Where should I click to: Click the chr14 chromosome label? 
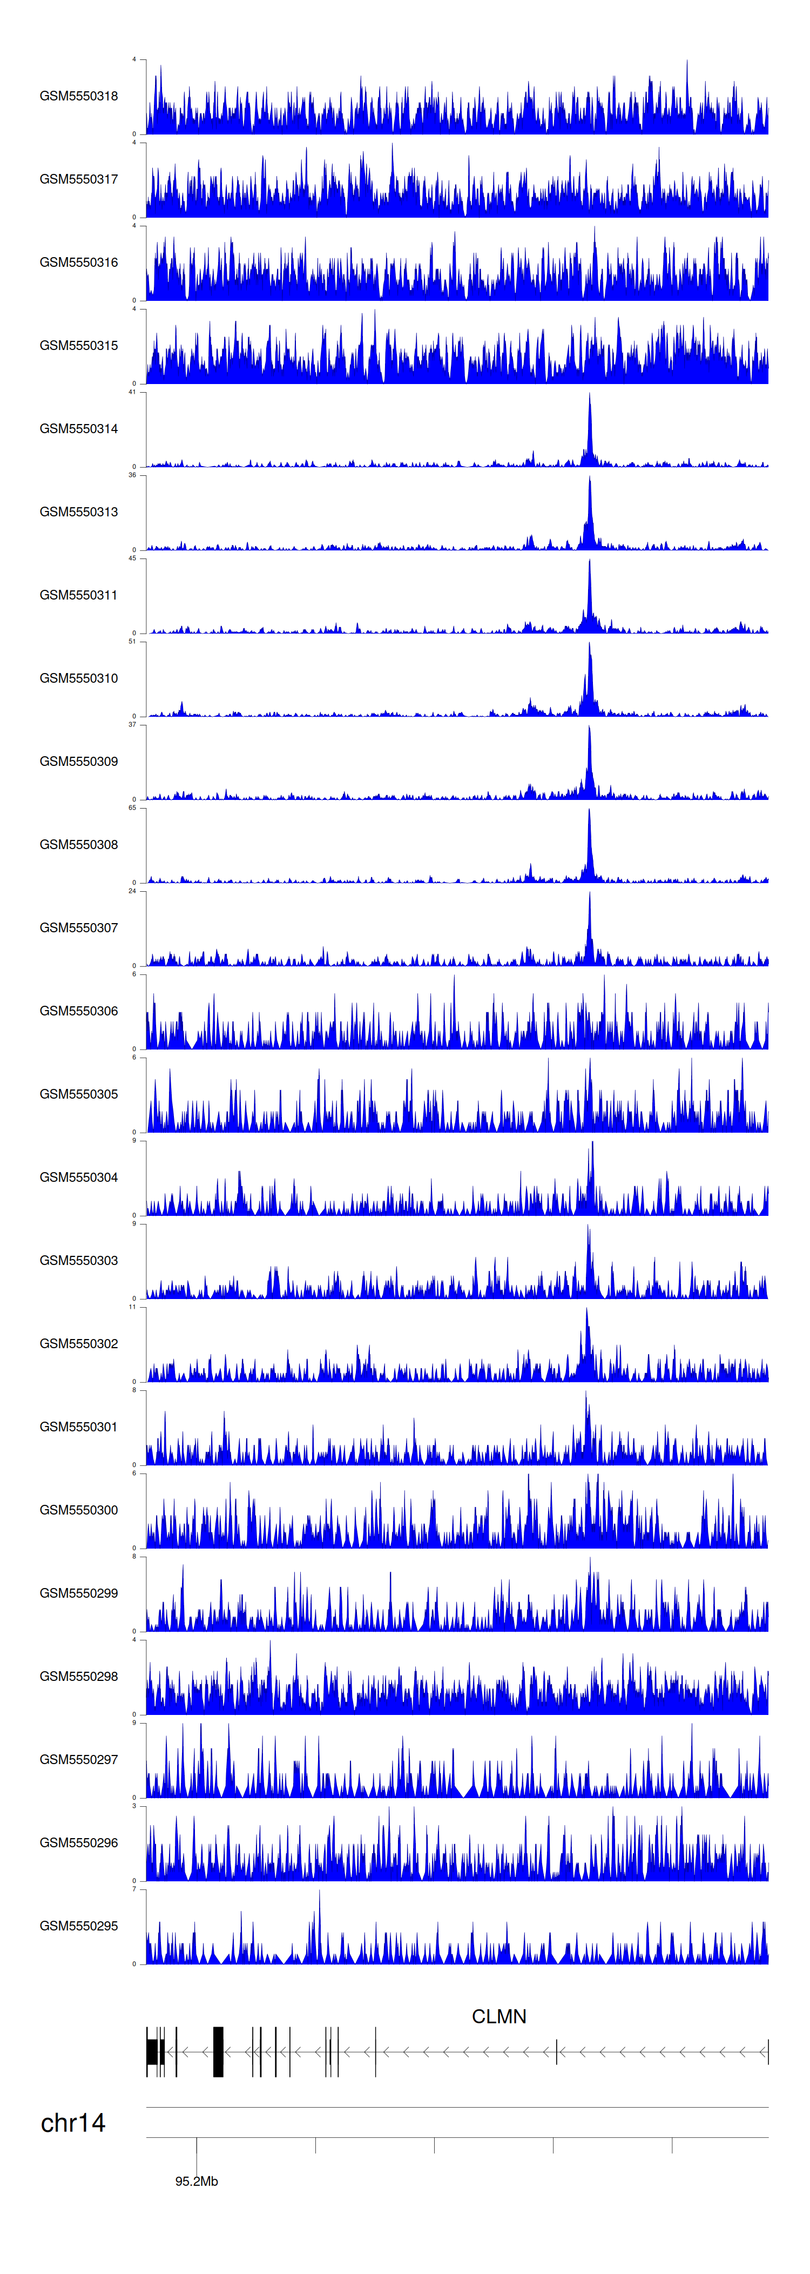[73, 2123]
